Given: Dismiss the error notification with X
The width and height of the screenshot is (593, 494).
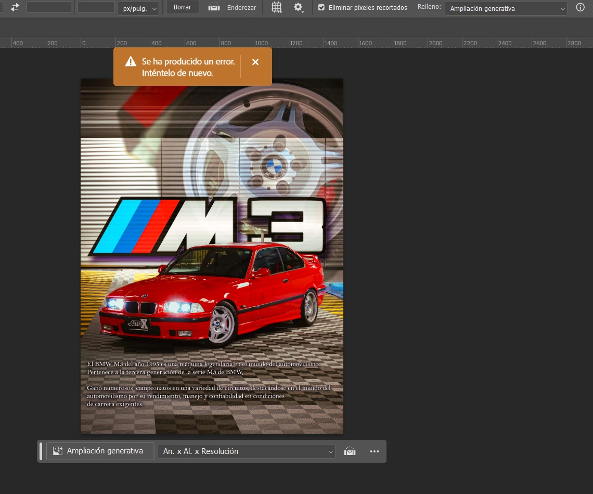Looking at the screenshot, I should [255, 62].
